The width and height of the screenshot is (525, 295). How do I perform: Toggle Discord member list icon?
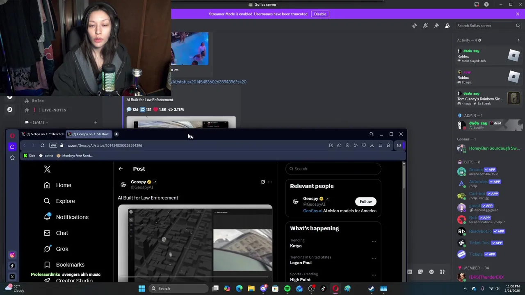[x=447, y=26]
